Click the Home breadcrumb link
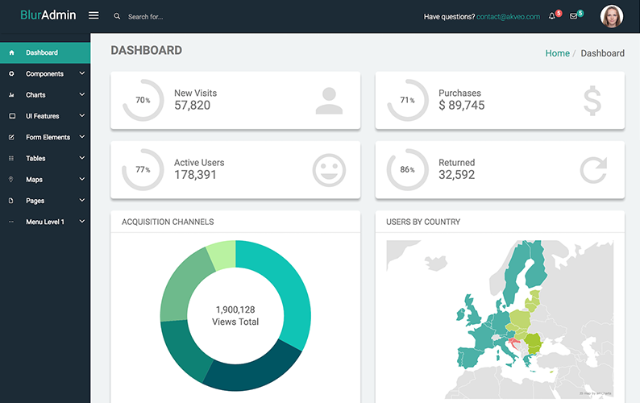 click(x=557, y=53)
